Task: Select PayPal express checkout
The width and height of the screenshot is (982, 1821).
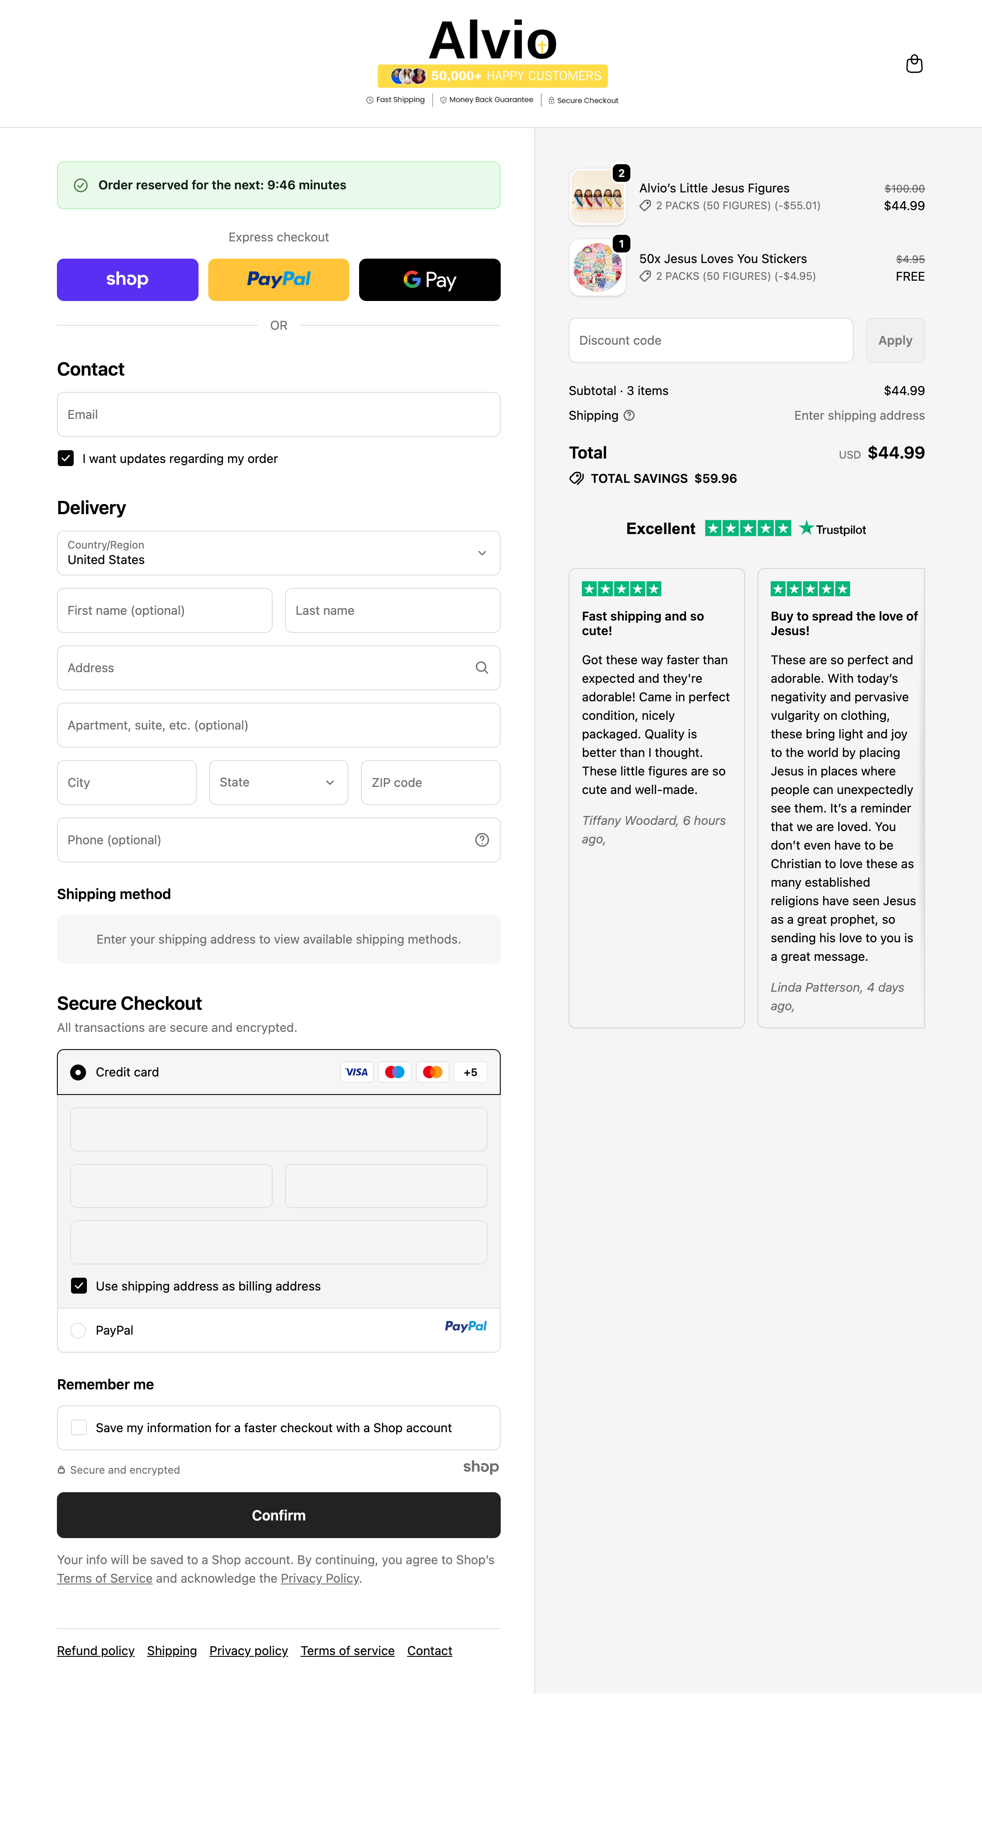Action: point(278,279)
